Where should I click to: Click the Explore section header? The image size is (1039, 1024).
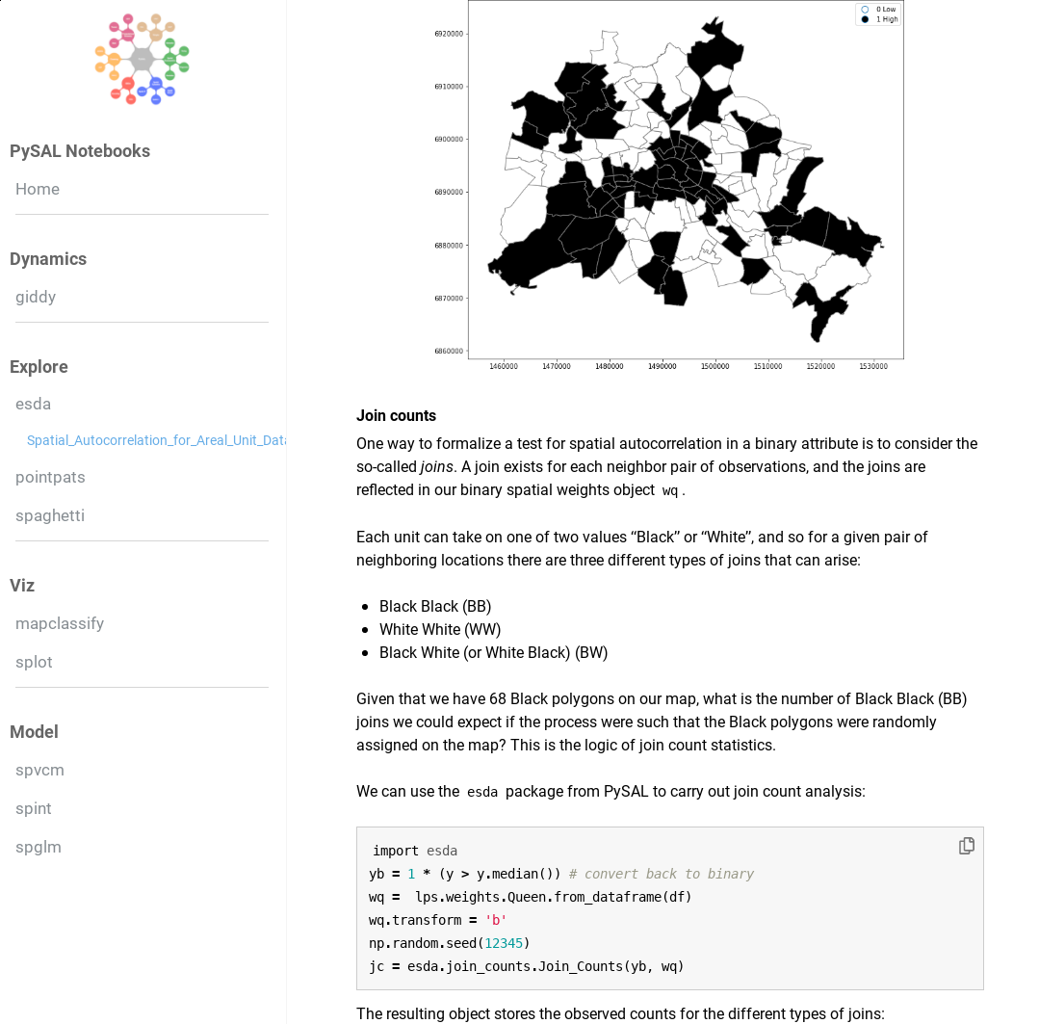39,367
